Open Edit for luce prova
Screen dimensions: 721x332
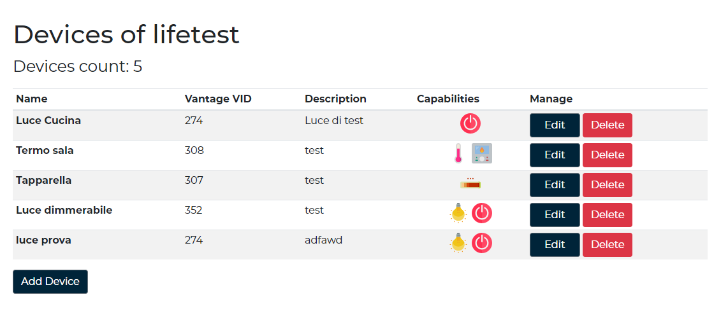(x=555, y=245)
